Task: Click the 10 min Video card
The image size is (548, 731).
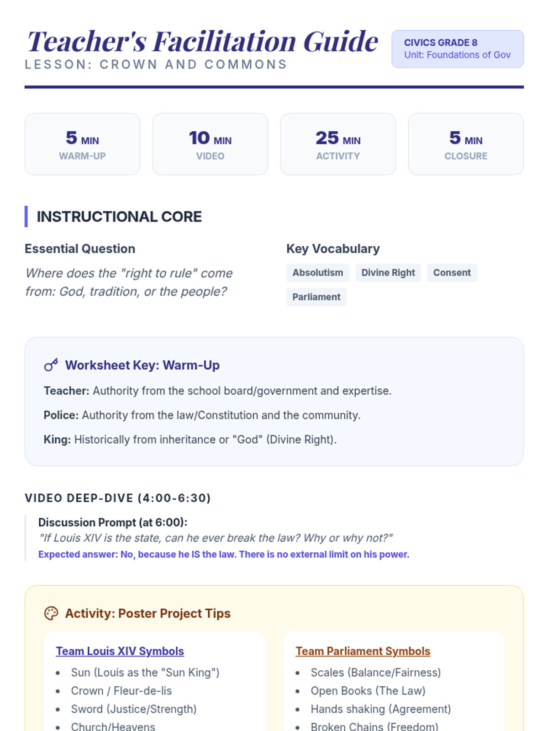Action: (x=210, y=144)
